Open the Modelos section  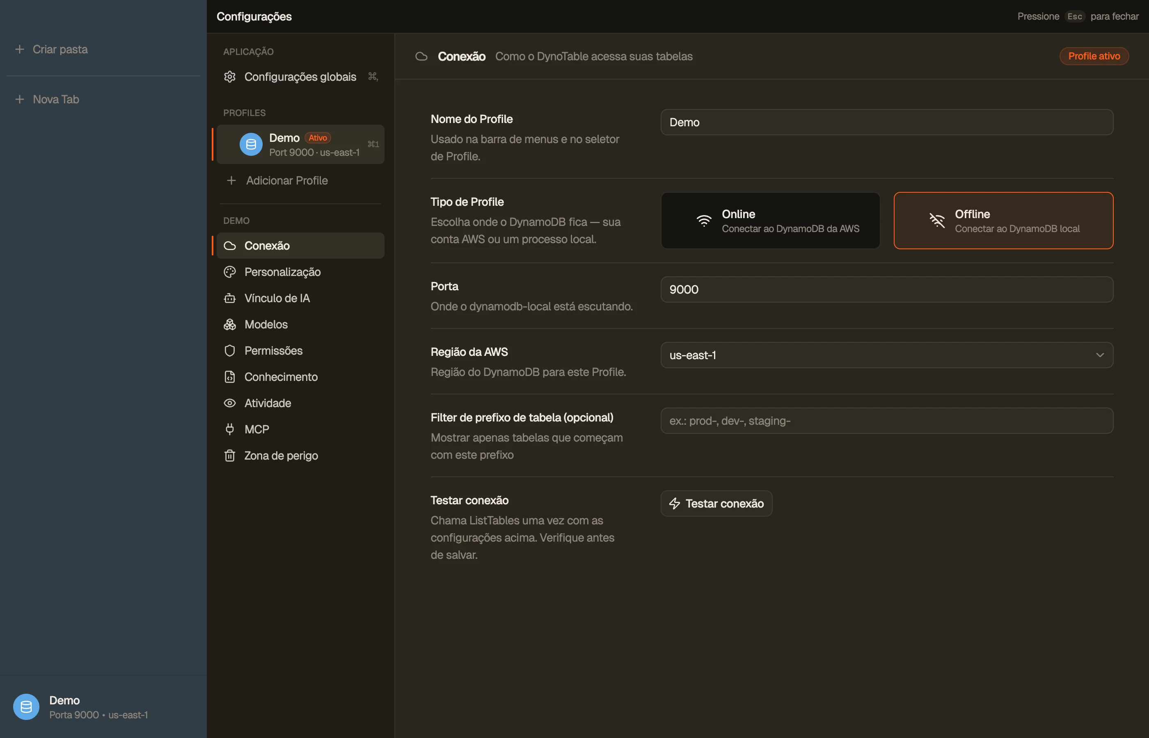tap(301, 324)
